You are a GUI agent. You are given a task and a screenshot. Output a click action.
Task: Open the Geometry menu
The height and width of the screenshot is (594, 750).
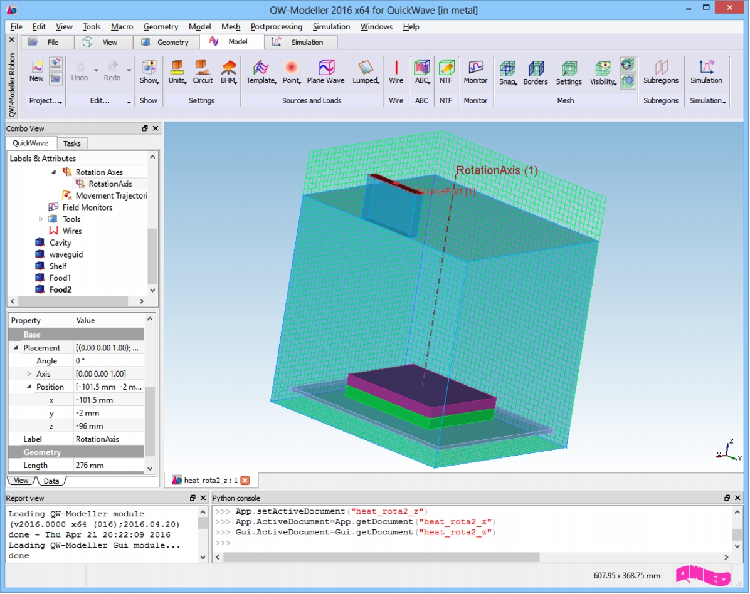(x=161, y=27)
